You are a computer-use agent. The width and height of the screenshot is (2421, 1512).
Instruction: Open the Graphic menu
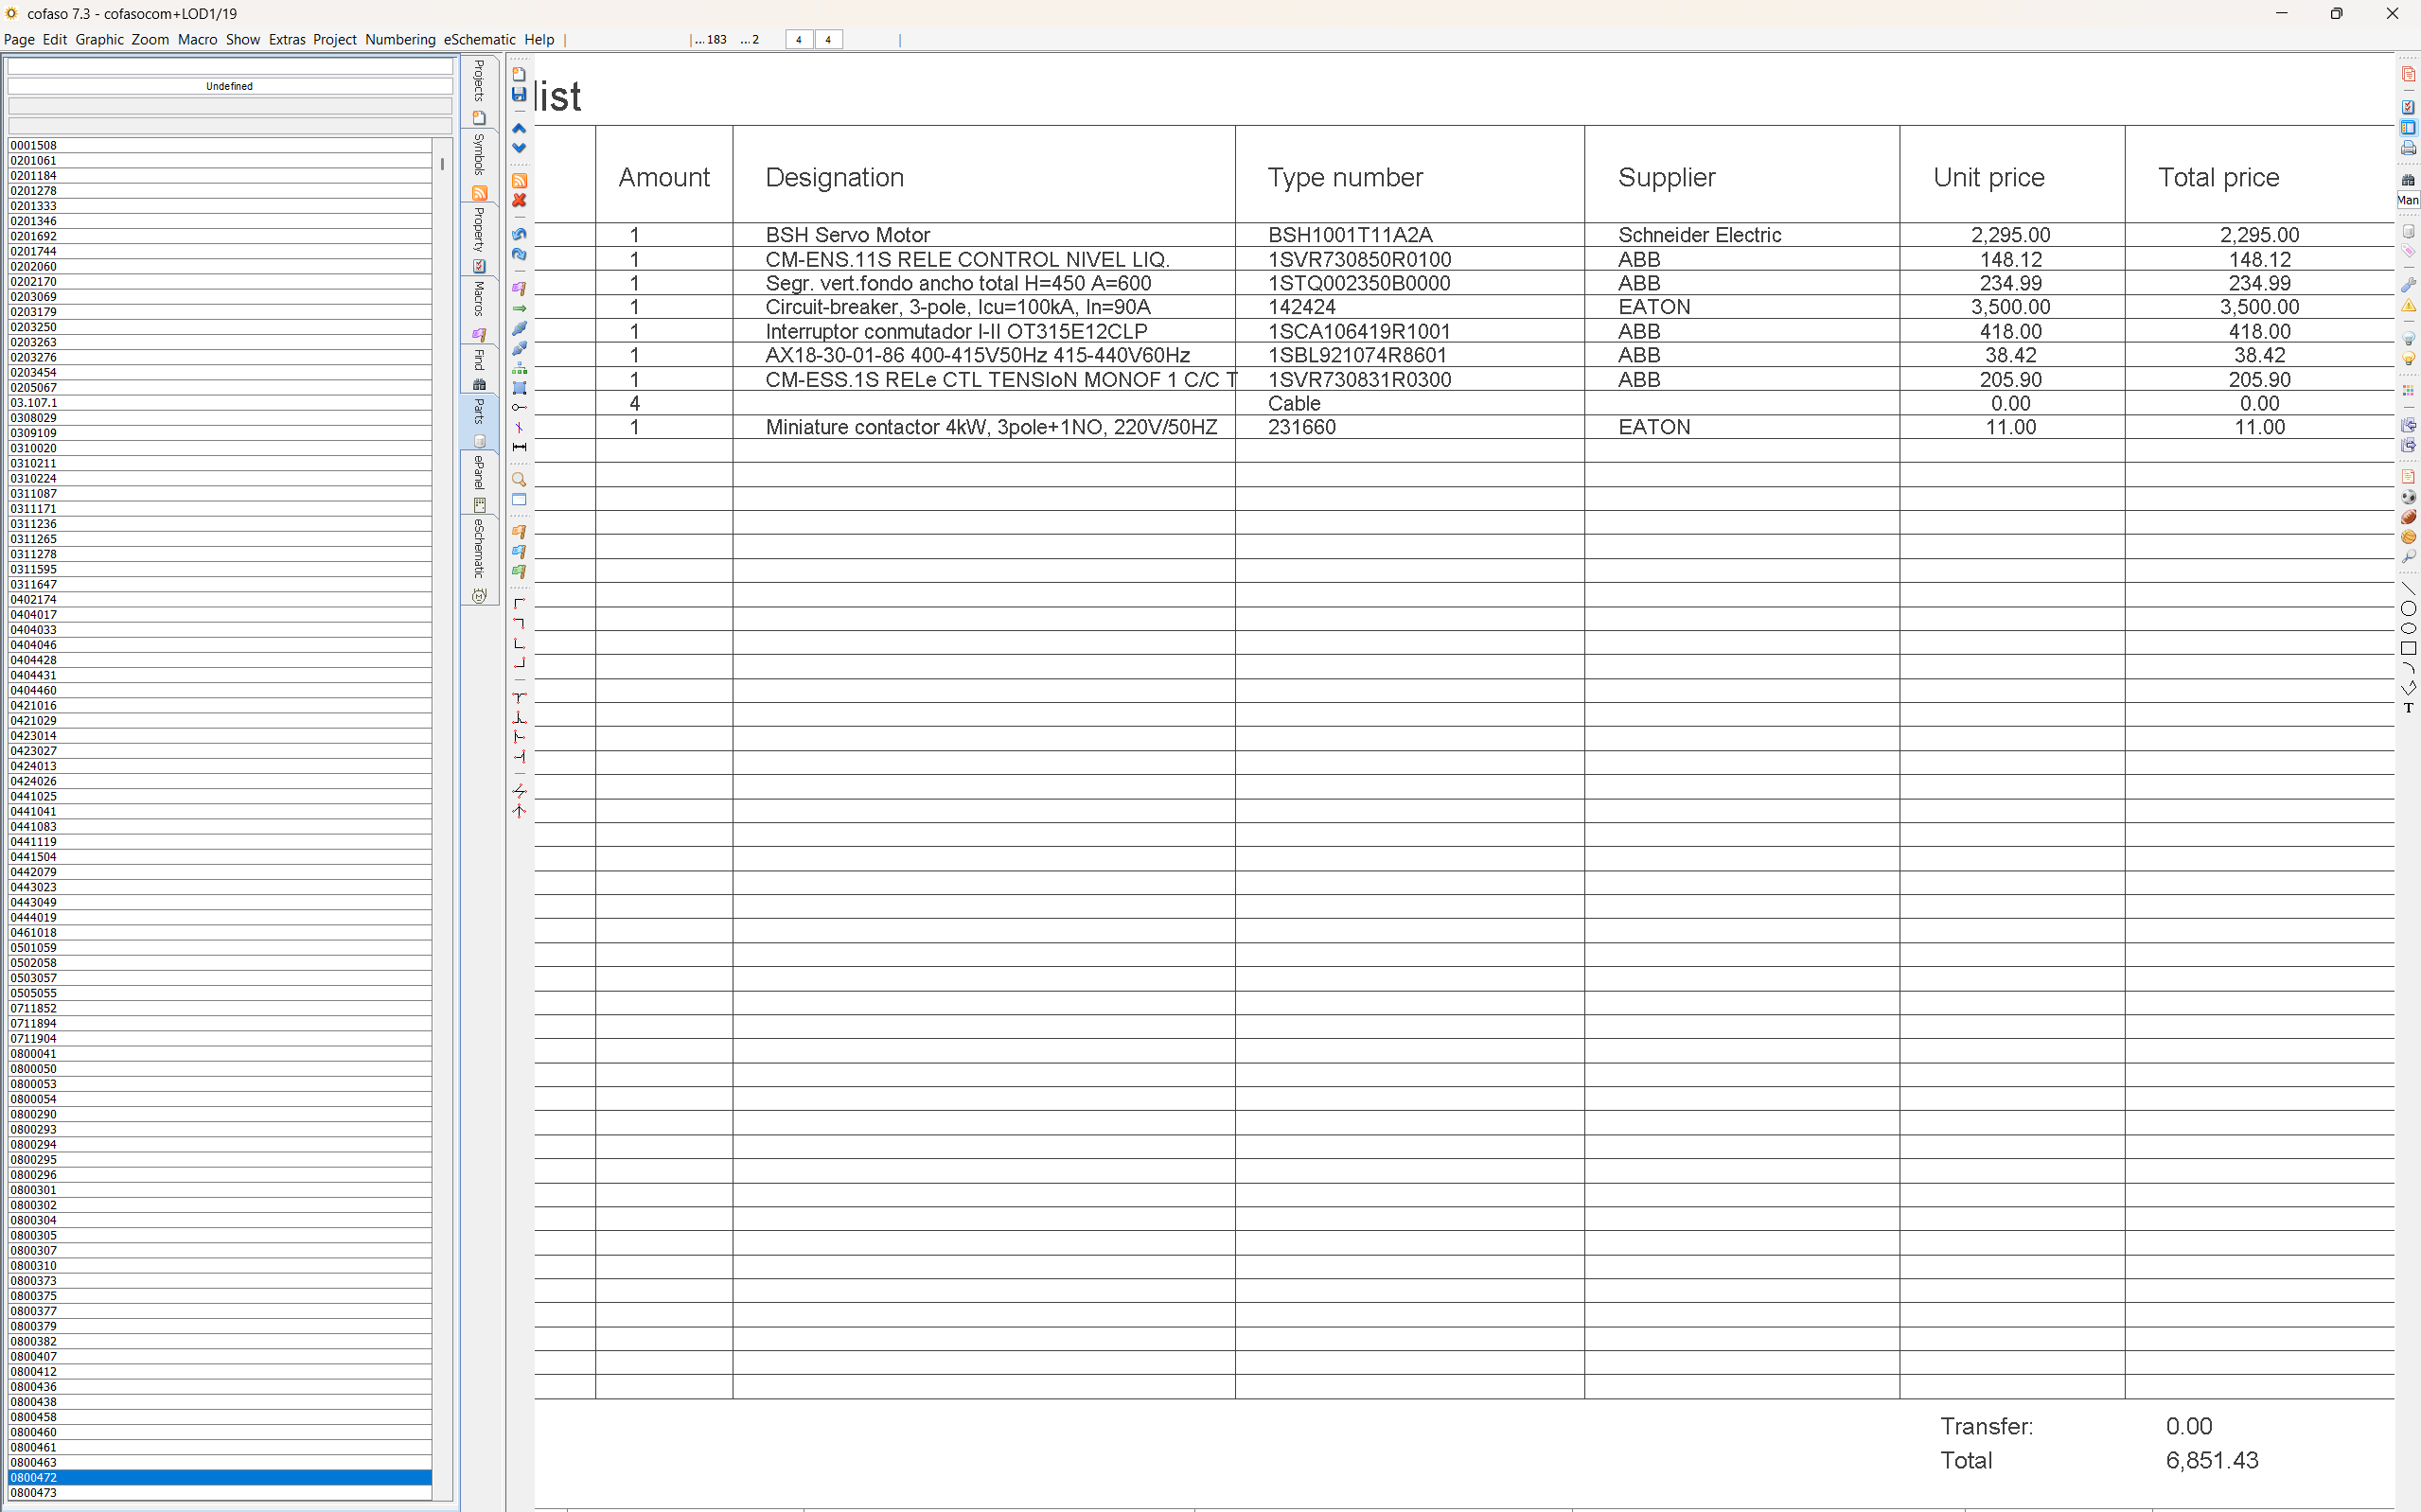pos(99,39)
